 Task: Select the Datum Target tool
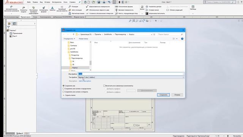pos(126,14)
